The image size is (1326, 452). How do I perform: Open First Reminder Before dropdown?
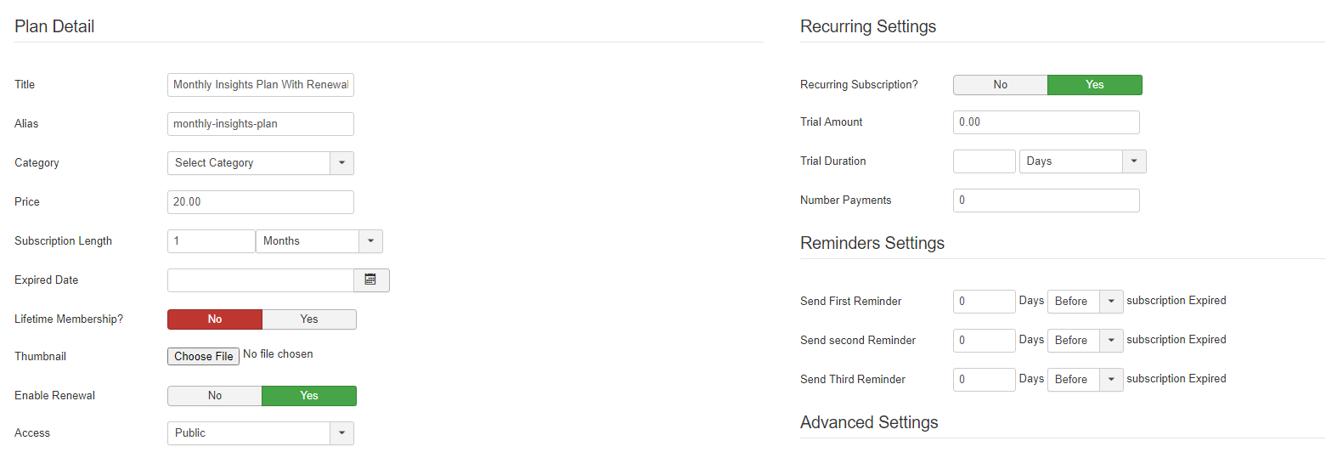(x=1086, y=302)
